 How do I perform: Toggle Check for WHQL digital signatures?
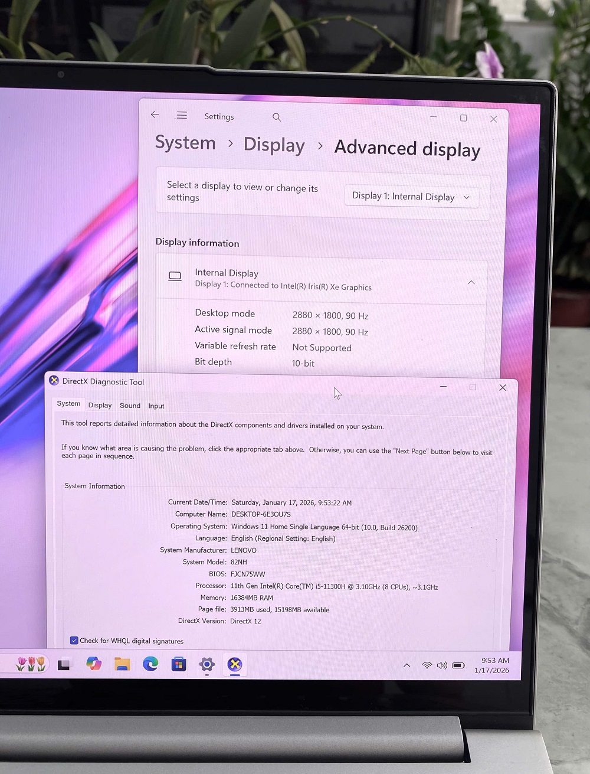click(x=74, y=641)
